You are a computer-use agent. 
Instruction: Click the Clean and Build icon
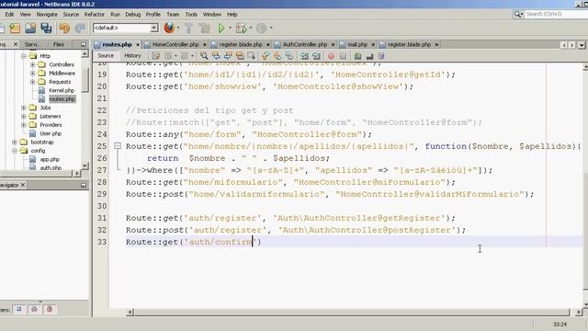(x=205, y=29)
